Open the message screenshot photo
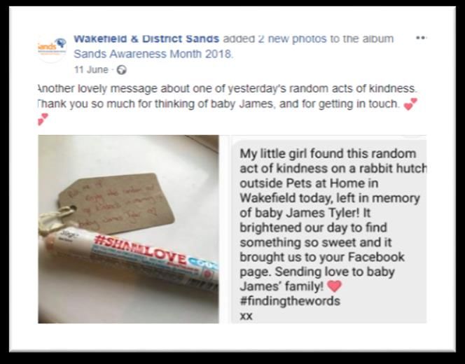This screenshot has width=465, height=364. (x=328, y=229)
